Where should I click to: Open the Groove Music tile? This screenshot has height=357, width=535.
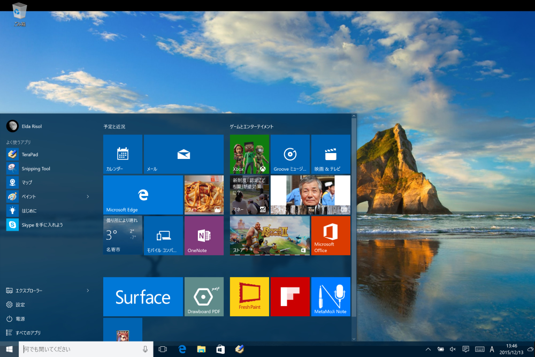coord(290,154)
